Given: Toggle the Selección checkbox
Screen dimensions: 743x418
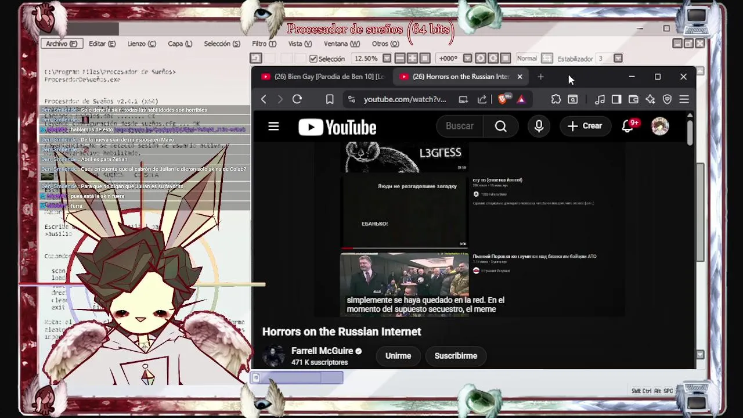Looking at the screenshot, I should [313, 59].
